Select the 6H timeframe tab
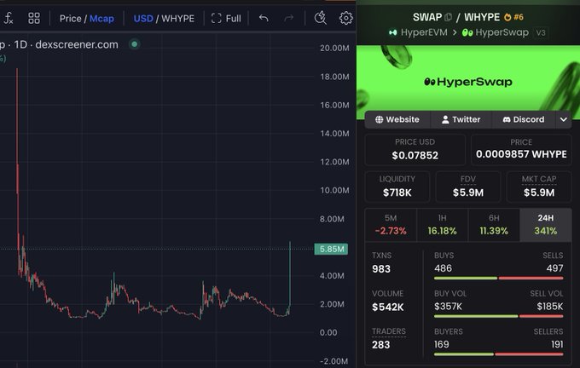Screen dimensions: 580x368 (x=494, y=225)
